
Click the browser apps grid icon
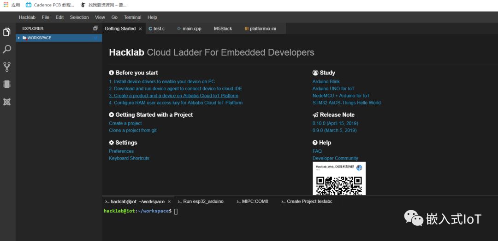click(6, 5)
